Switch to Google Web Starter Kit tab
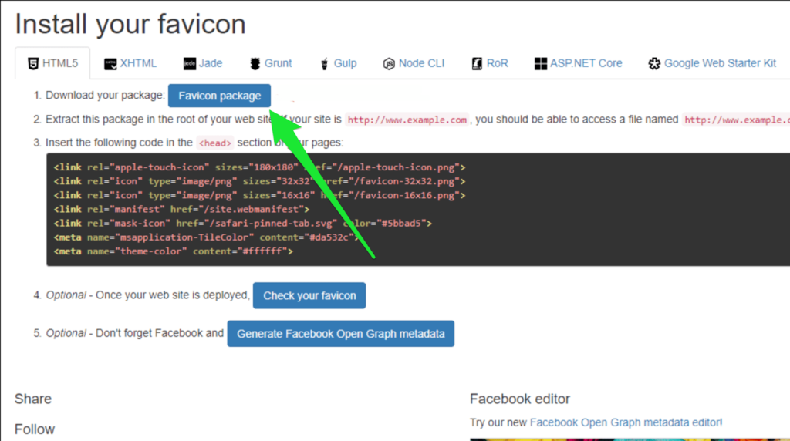790x441 pixels. [712, 63]
